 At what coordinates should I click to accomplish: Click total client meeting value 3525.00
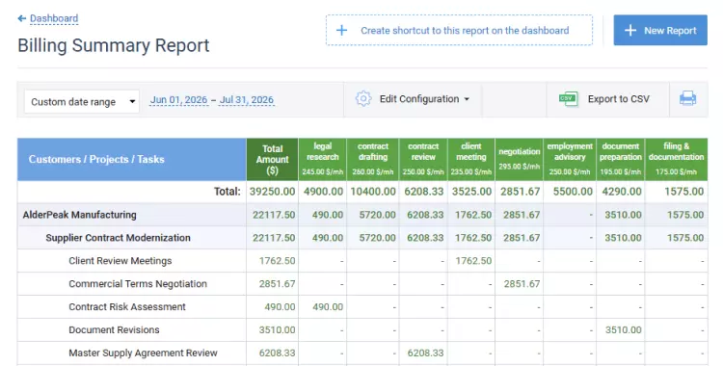coord(471,192)
